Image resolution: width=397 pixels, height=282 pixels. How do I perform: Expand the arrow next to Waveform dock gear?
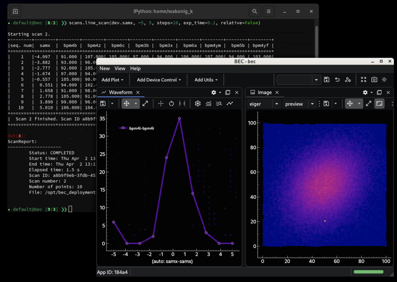point(220,92)
